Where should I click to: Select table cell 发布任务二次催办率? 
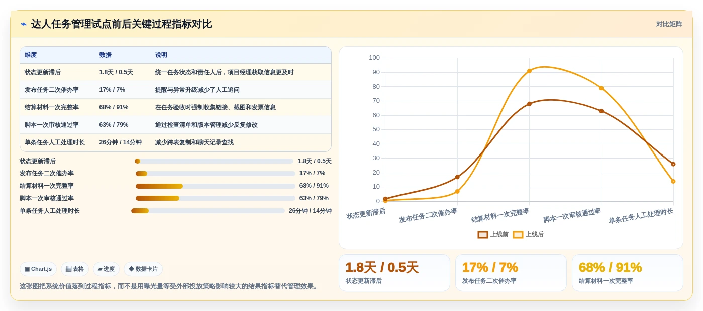[x=52, y=90]
